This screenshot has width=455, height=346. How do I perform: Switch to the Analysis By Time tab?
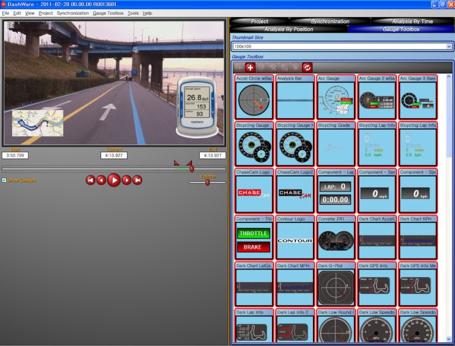tap(412, 21)
